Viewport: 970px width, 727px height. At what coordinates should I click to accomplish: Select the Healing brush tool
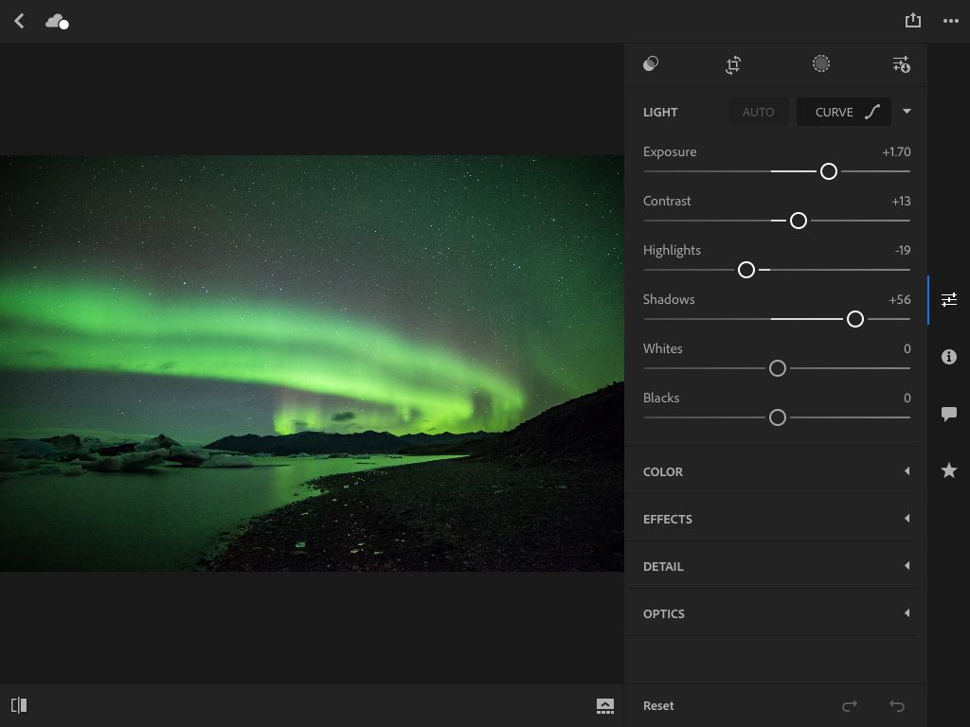650,64
